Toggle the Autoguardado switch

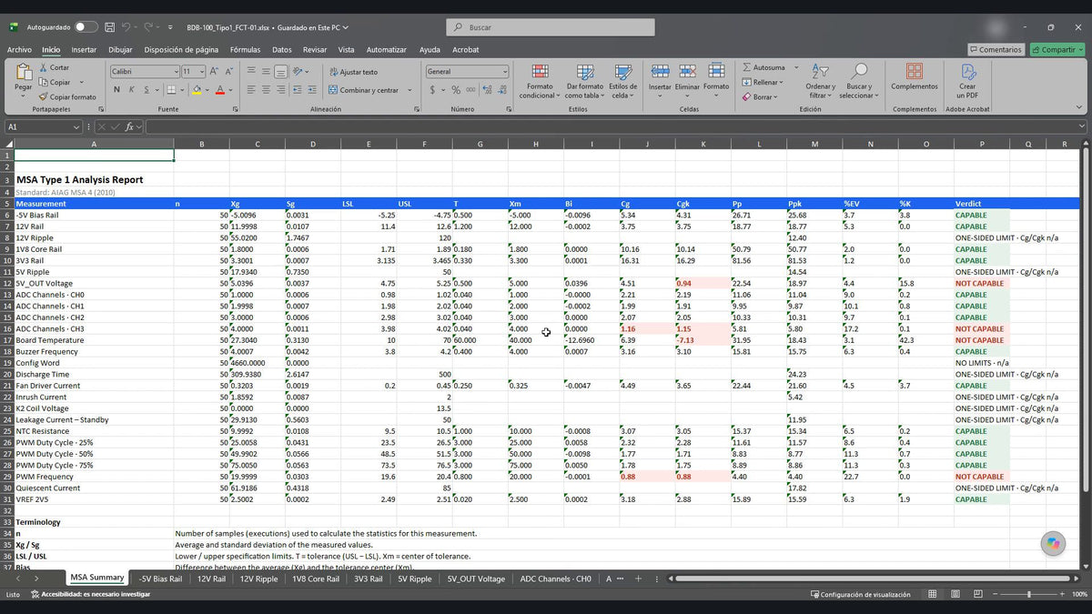86,27
